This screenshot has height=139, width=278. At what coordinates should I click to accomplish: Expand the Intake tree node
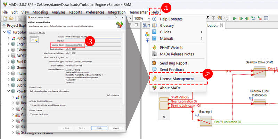point(8,73)
